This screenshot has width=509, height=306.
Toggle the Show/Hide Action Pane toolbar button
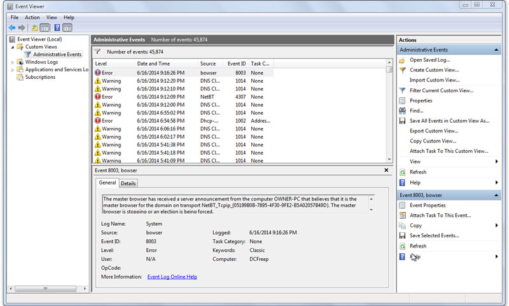click(x=67, y=28)
